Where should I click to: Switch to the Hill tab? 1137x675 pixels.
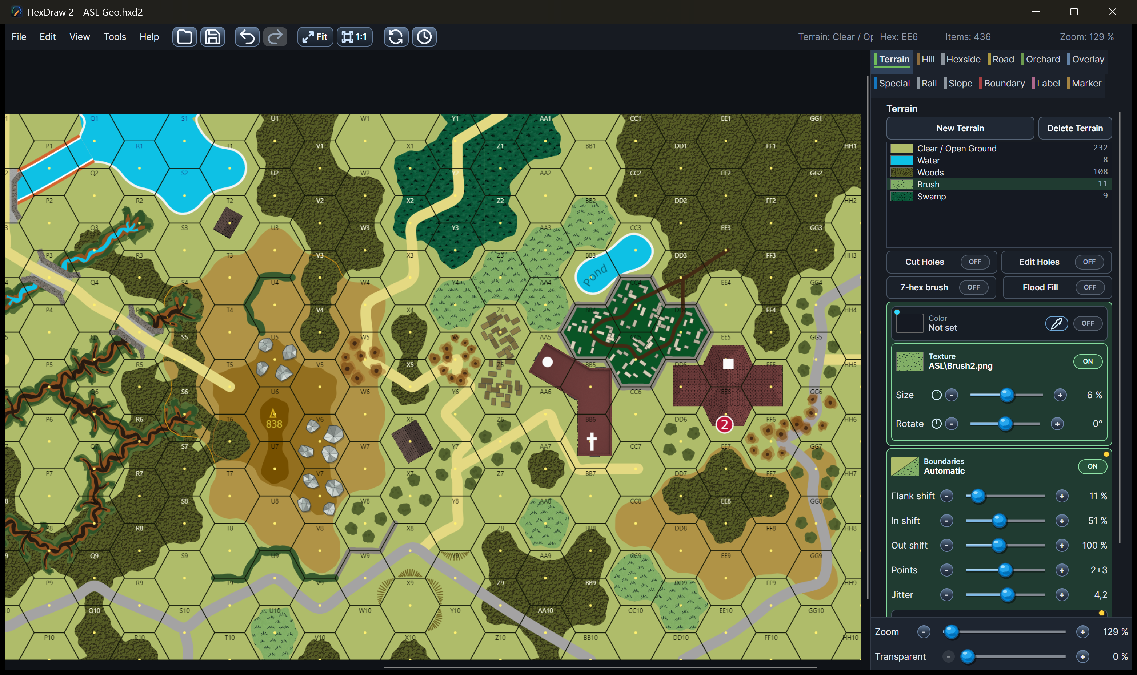[x=926, y=59]
